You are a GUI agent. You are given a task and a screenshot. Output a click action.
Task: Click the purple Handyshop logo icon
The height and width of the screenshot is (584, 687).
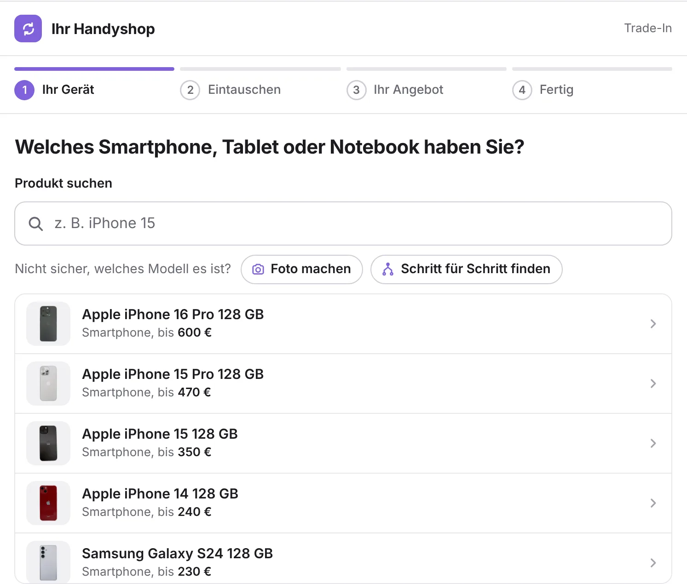(x=28, y=29)
